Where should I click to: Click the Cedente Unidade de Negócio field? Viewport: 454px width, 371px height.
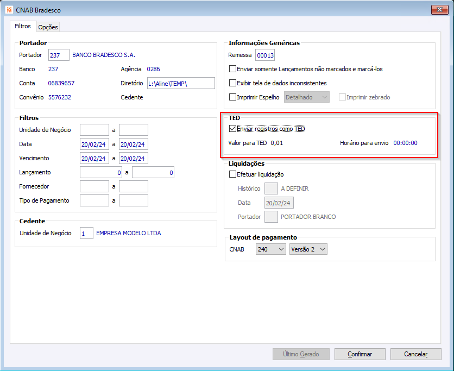(x=86, y=233)
